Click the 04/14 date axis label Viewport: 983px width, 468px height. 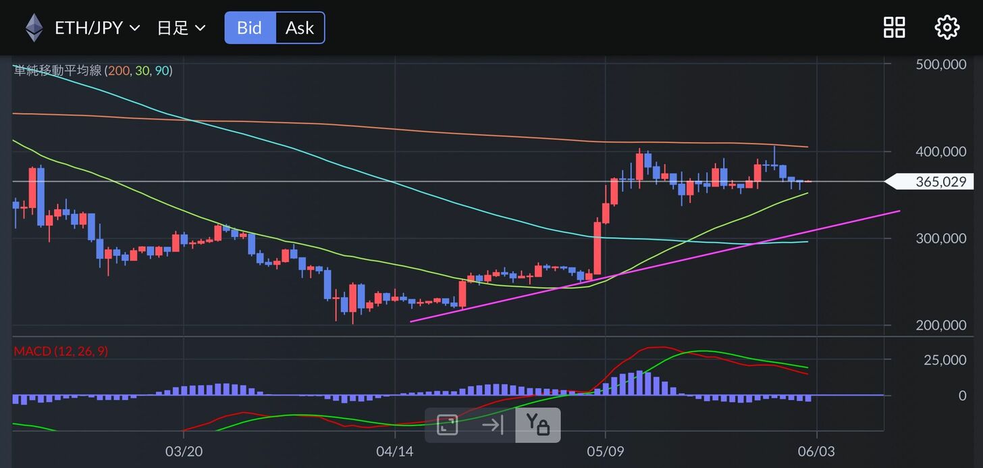(x=395, y=450)
